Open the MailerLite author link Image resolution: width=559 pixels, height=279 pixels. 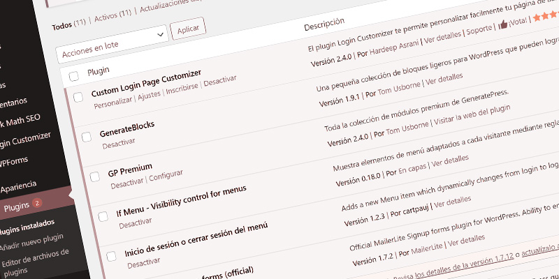(x=427, y=249)
